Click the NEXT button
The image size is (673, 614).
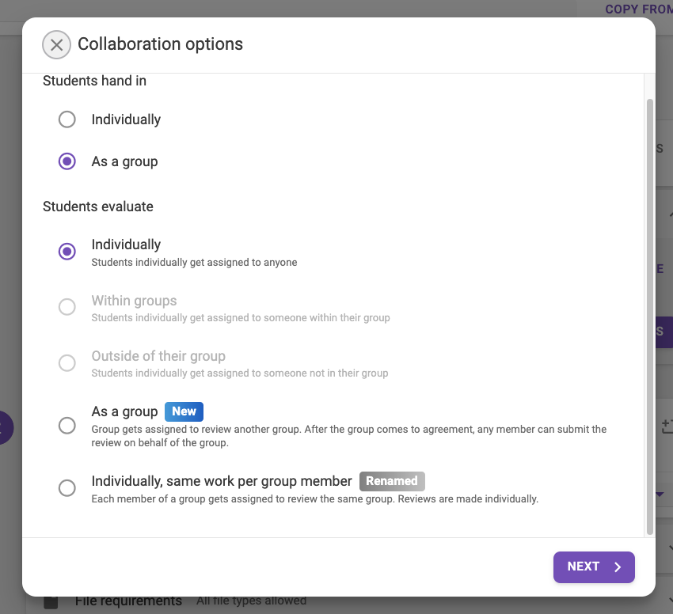[594, 567]
